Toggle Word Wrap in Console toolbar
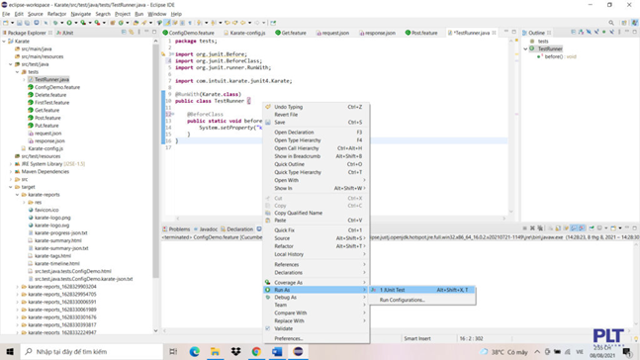The height and width of the screenshot is (360, 640). (x=566, y=228)
